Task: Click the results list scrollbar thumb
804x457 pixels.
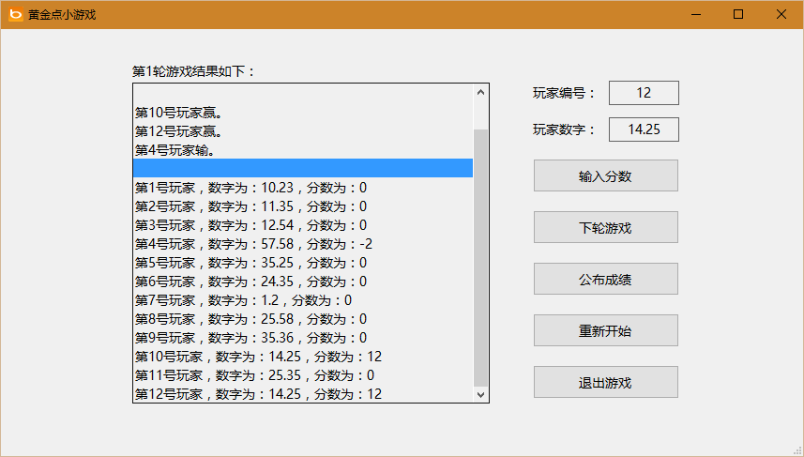Action: (480, 258)
